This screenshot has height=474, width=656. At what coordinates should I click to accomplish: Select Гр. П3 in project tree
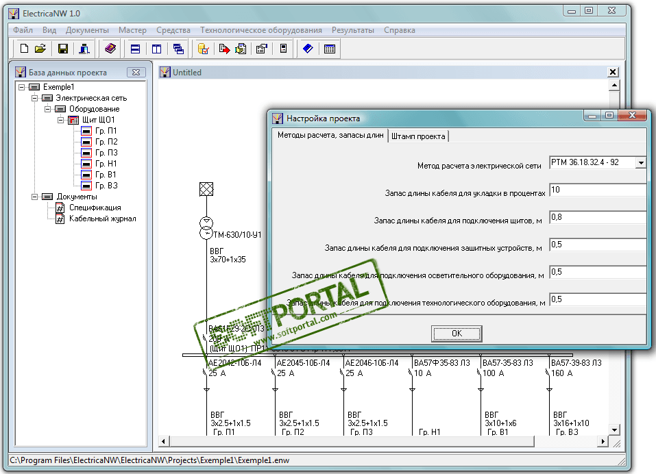point(106,153)
